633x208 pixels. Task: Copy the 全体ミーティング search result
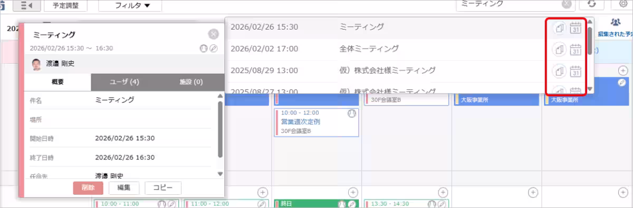tap(559, 49)
